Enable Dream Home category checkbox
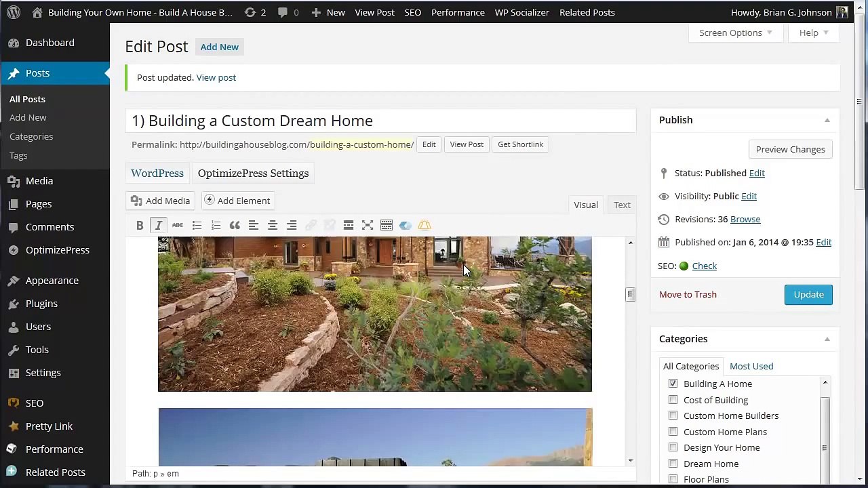The height and width of the screenshot is (488, 868). click(673, 464)
